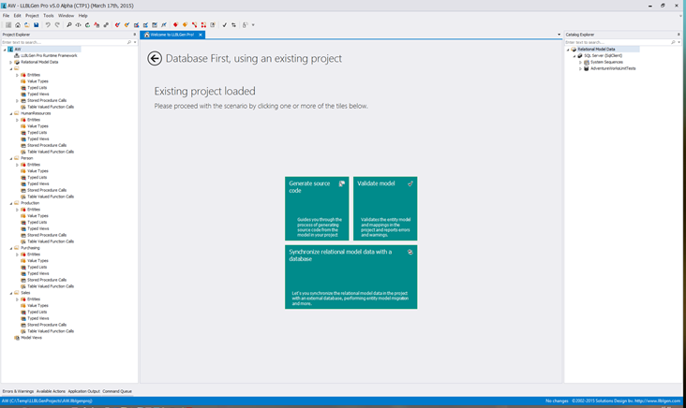Click the red four-corner squares toolbar icon
Image resolution: width=686 pixels, height=408 pixels.
(203, 25)
